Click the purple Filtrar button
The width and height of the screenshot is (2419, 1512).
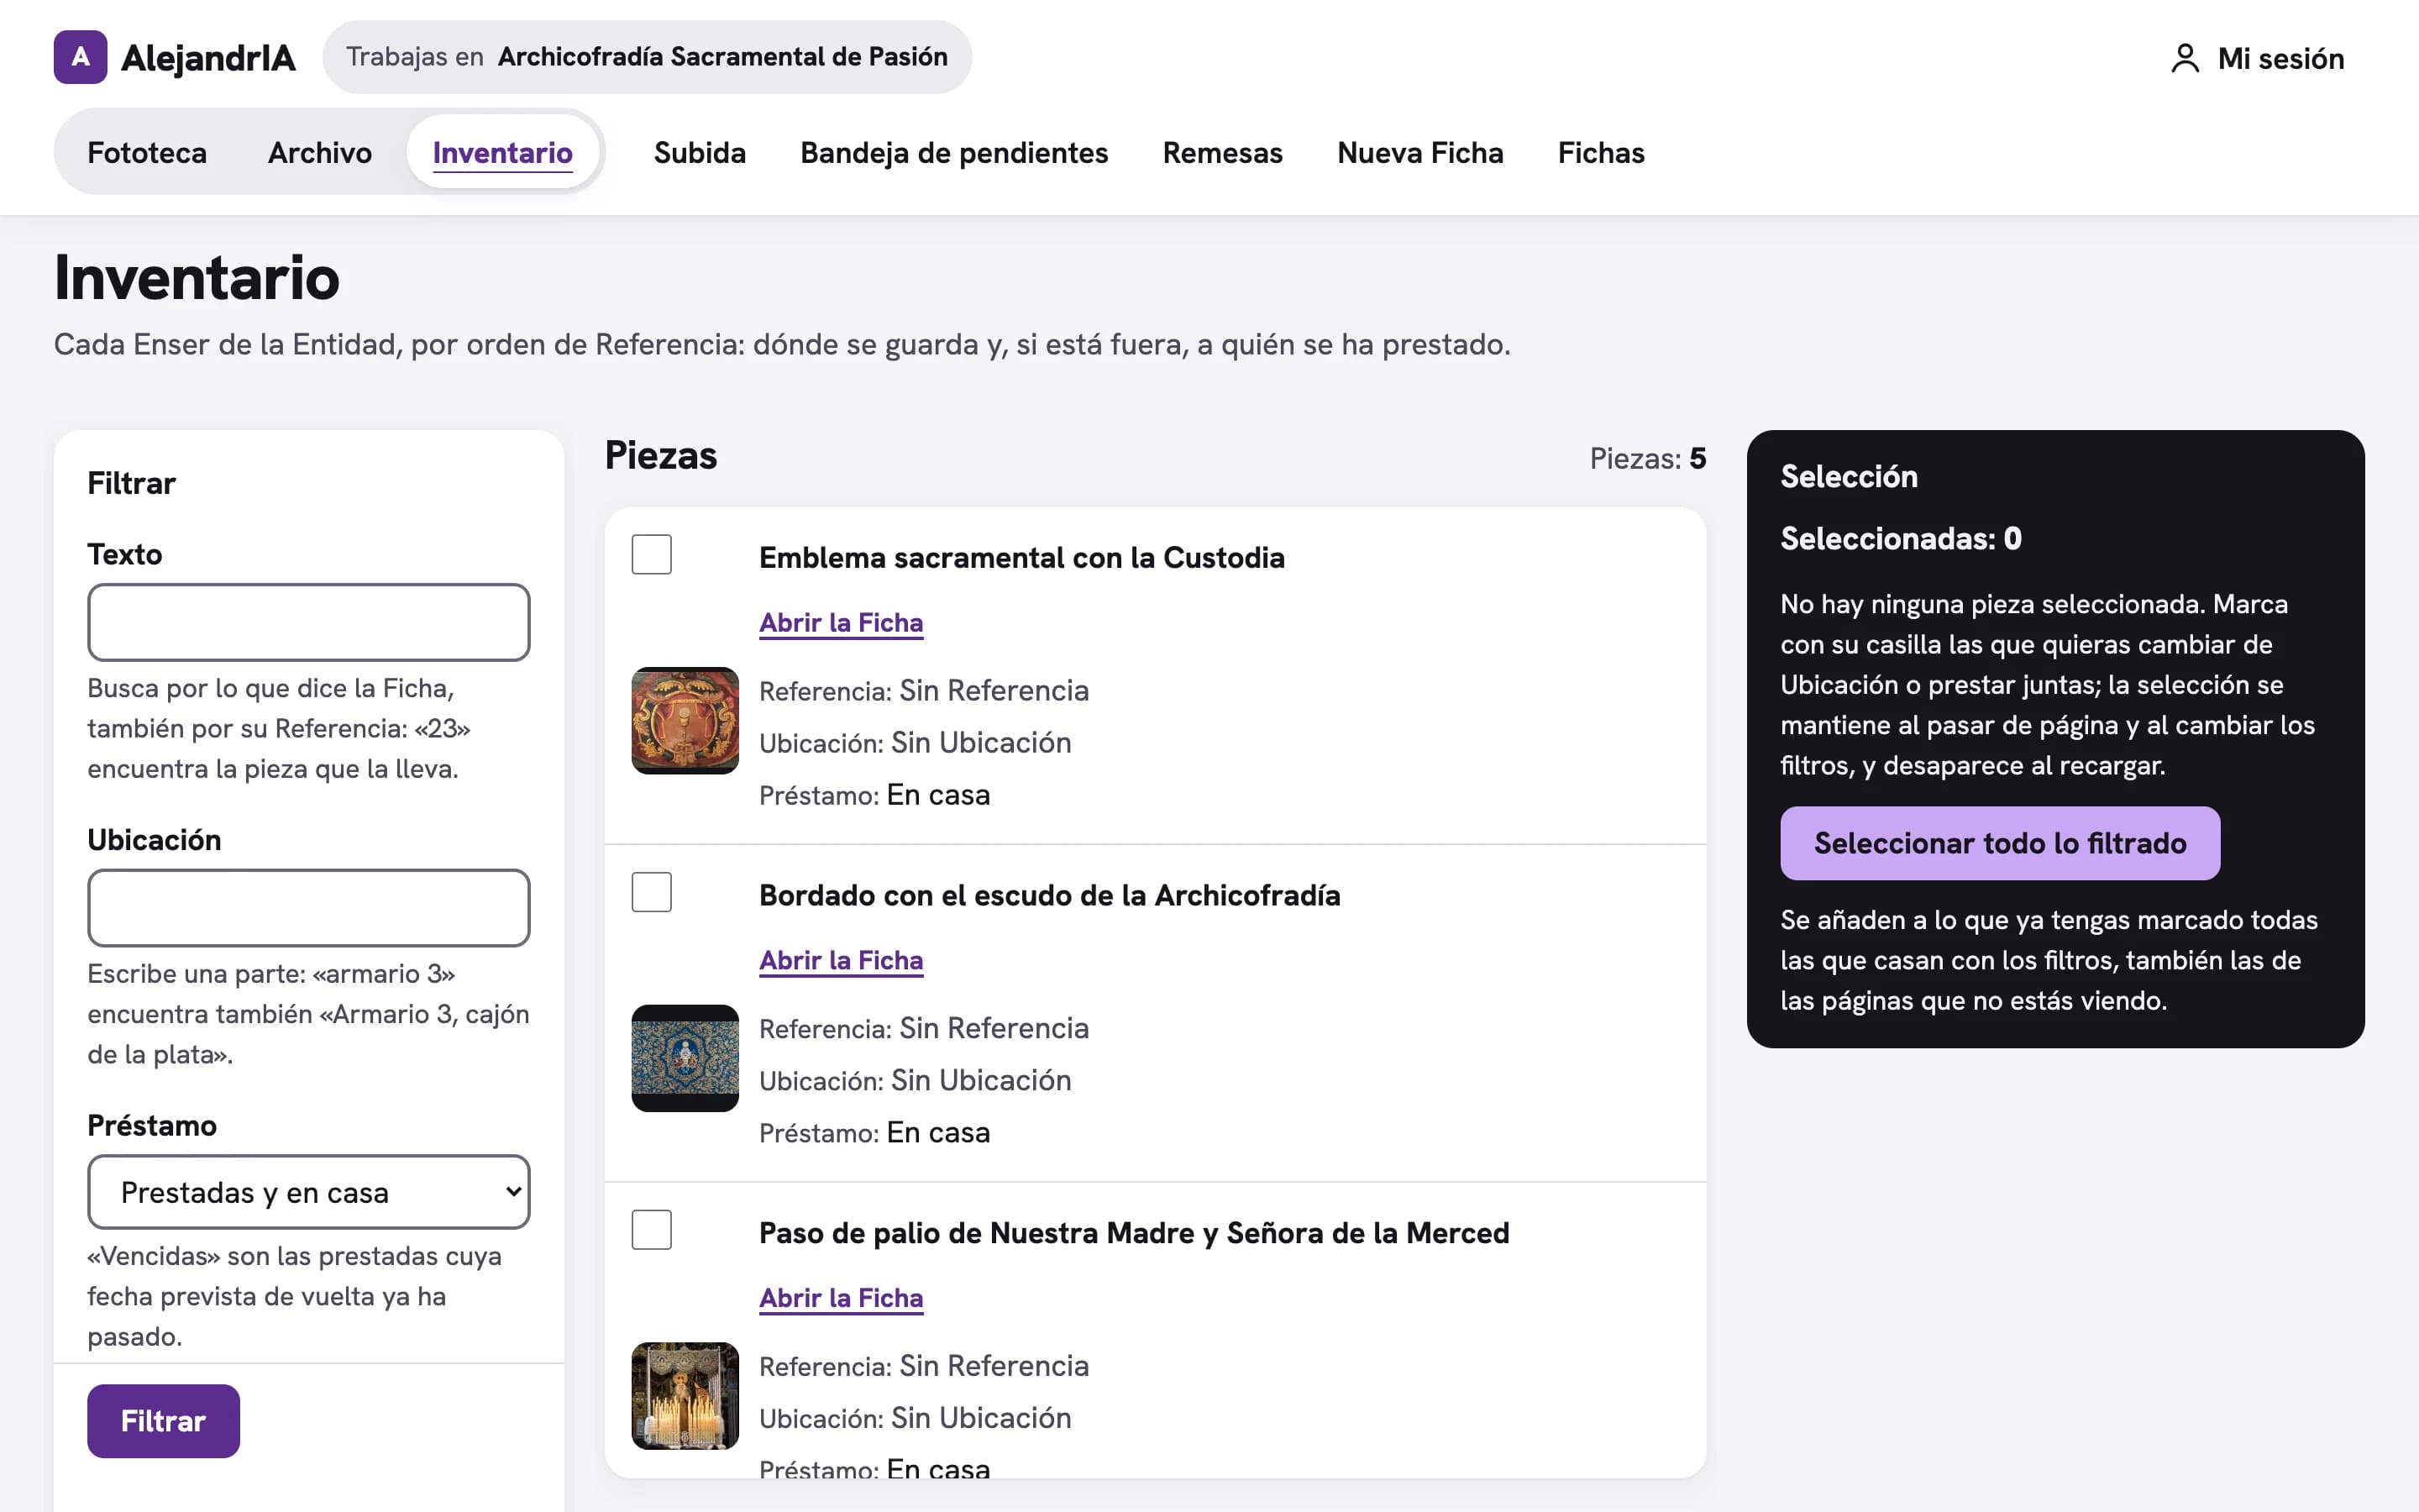pyautogui.click(x=164, y=1421)
